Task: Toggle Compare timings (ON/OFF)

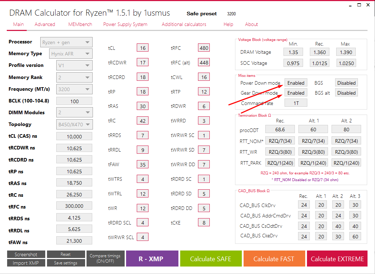Action: tap(105, 258)
